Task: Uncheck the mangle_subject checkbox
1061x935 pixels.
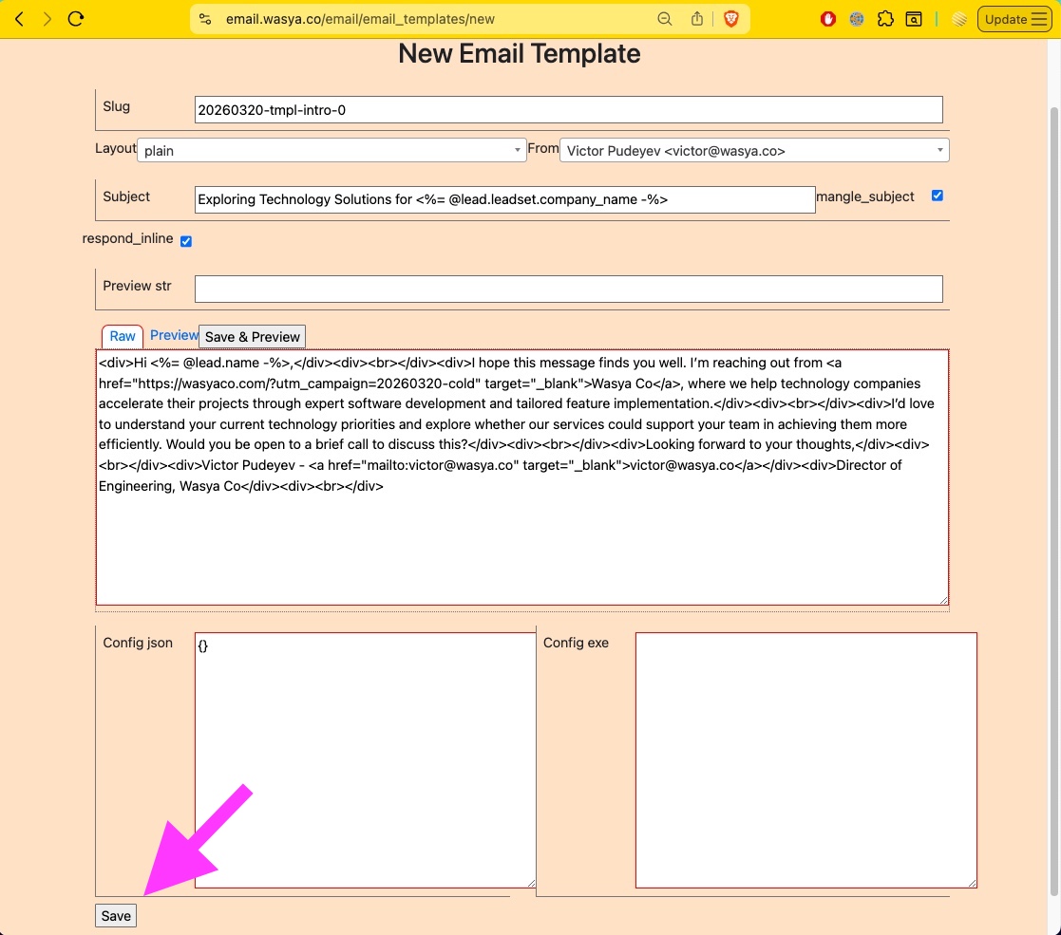Action: (x=938, y=196)
